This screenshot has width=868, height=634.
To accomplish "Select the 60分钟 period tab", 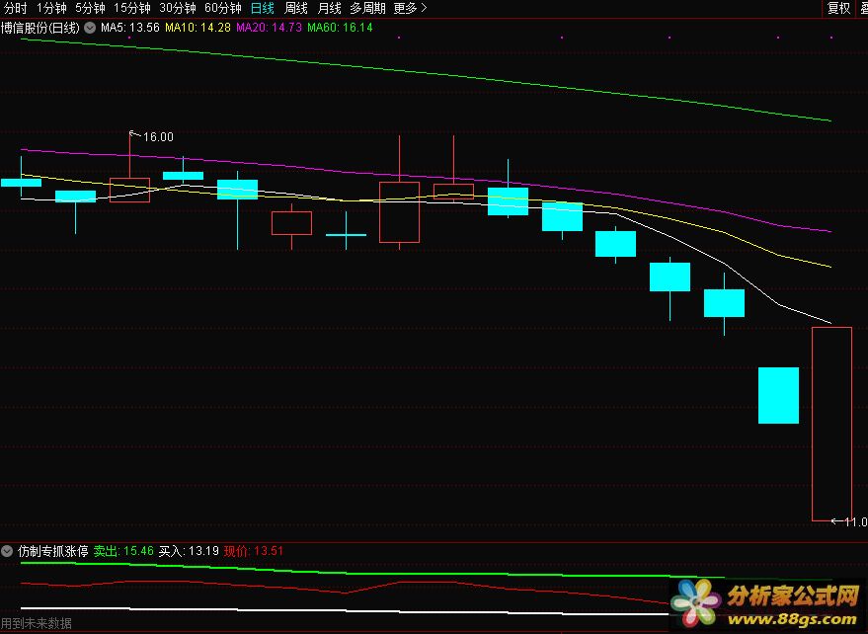I will (x=222, y=8).
